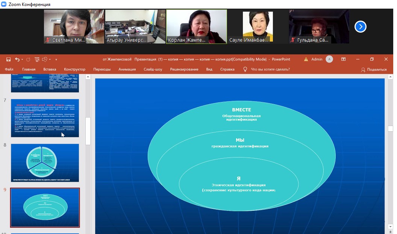Click 'гражданская идентификация' text on slide
Viewport: 397px width, 234px height.
(240, 146)
